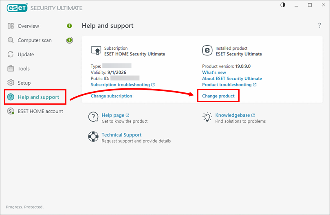The image size is (330, 215).
Task: Click the Computer scan magnifier icon
Action: pos(11,40)
